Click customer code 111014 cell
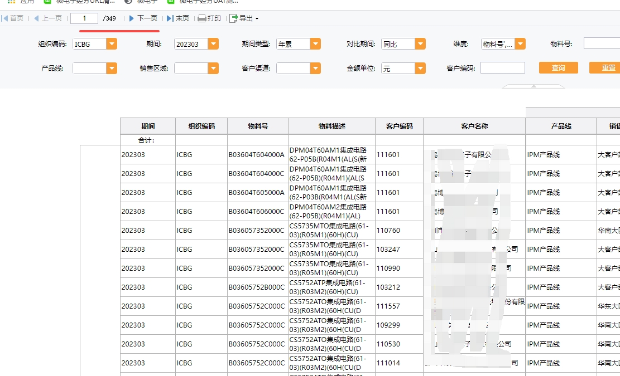620x376 pixels. coord(400,363)
